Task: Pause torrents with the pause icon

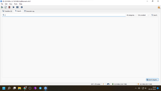Action: click(x=17, y=7)
